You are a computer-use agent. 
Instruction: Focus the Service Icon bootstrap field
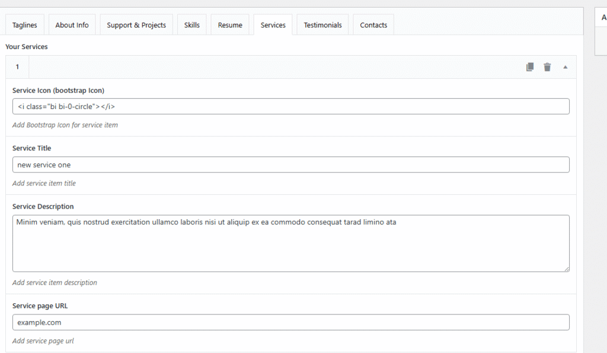pos(290,107)
